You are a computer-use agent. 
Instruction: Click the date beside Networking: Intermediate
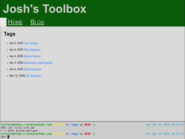click(x=16, y=62)
